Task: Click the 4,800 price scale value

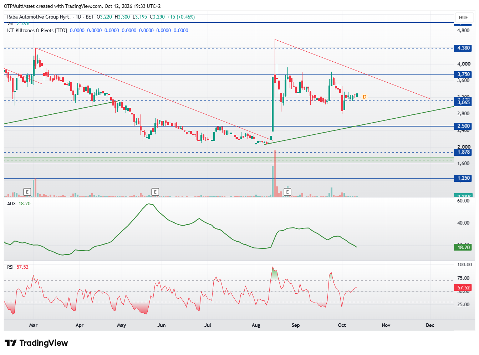Action: 463,31
